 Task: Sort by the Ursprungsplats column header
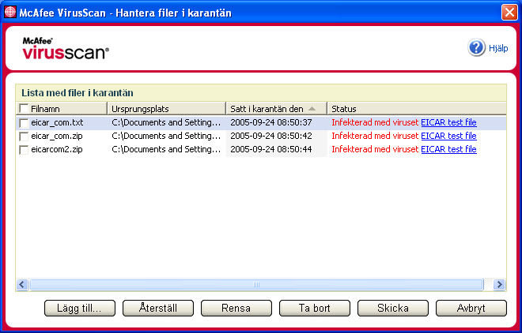click(x=166, y=109)
